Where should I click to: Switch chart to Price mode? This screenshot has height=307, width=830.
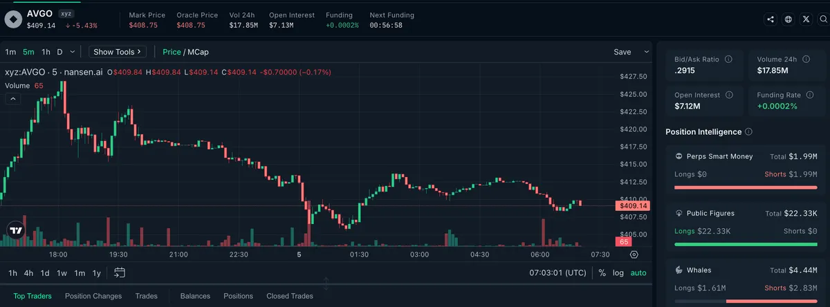pyautogui.click(x=172, y=52)
